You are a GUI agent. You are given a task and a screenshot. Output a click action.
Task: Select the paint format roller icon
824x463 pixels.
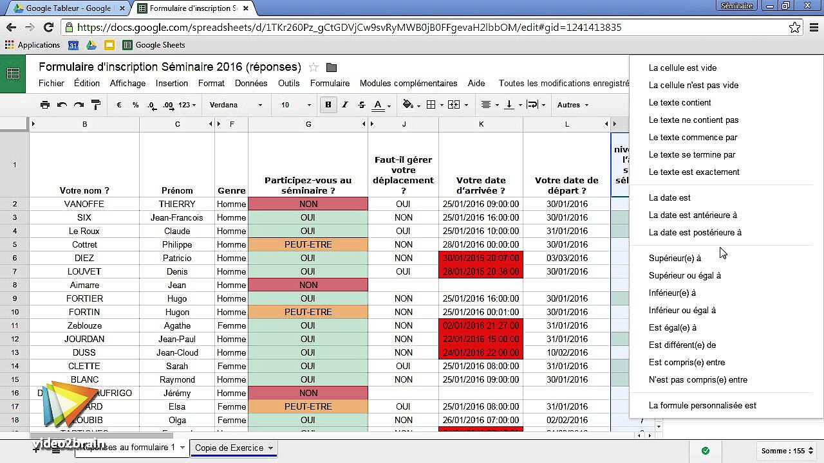[x=95, y=105]
